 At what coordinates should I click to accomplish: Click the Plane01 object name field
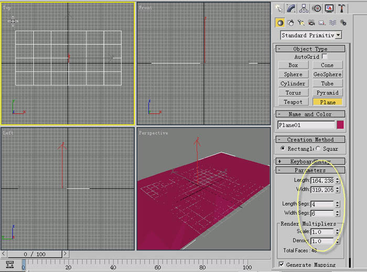click(306, 125)
